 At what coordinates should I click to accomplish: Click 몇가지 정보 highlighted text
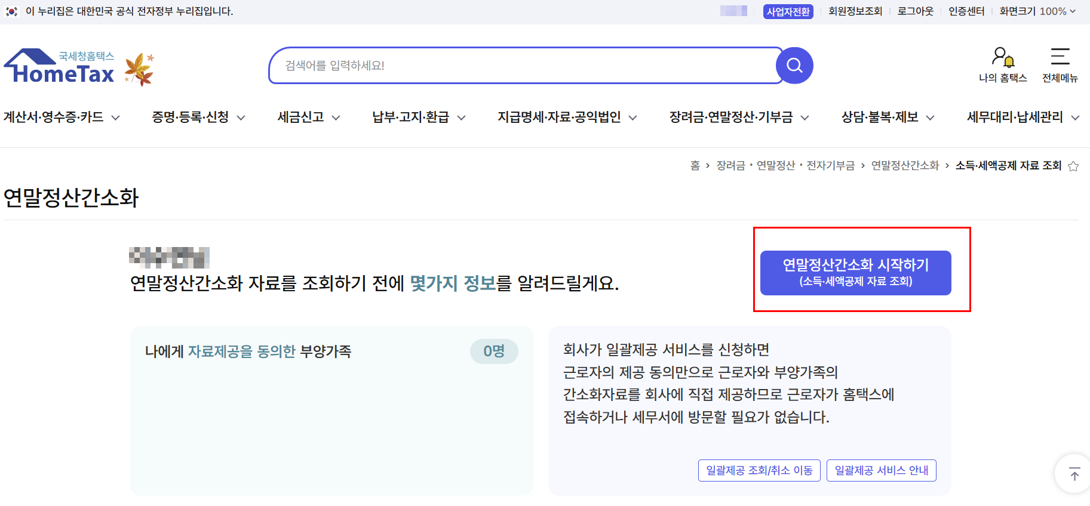point(453,283)
